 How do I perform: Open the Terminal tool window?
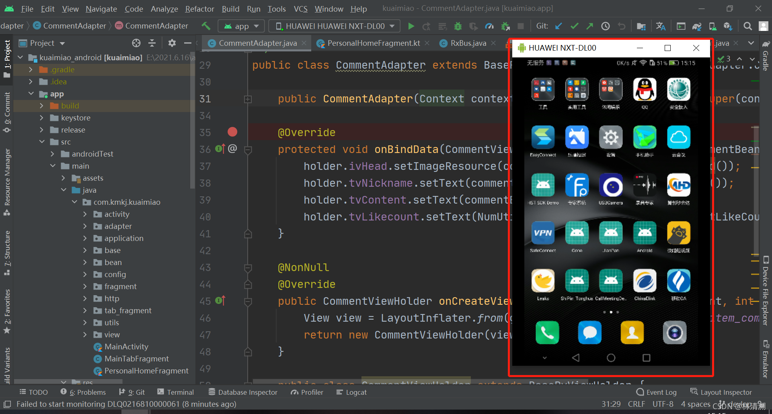pos(175,392)
